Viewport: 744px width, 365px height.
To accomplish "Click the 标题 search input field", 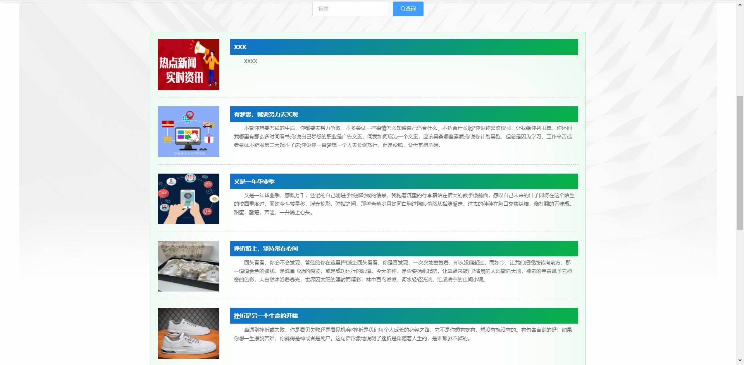I will tap(350, 9).
